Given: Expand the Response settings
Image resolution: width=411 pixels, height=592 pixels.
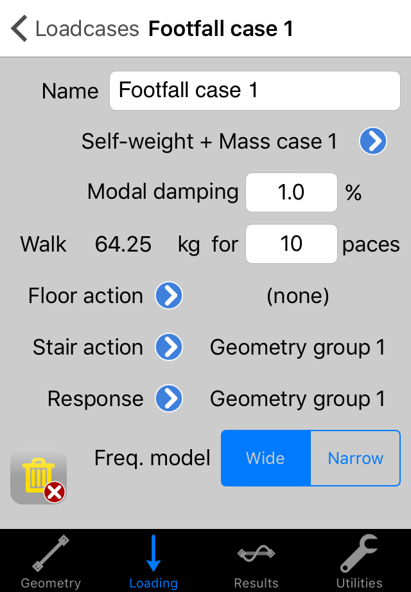Looking at the screenshot, I should 168,398.
